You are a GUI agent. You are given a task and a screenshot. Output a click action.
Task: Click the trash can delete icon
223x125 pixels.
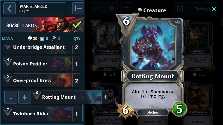[180, 8]
